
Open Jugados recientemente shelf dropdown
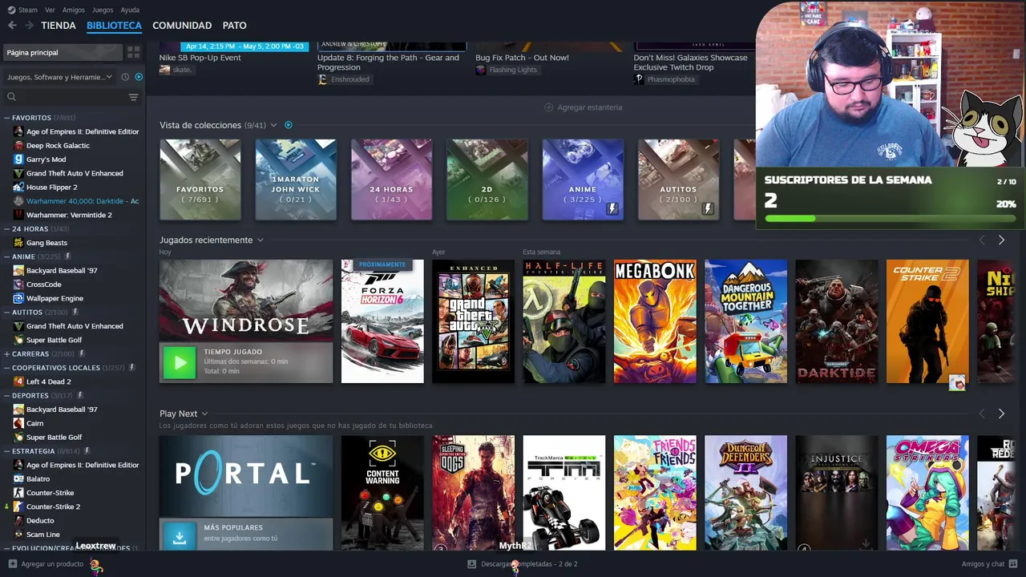[x=260, y=240]
